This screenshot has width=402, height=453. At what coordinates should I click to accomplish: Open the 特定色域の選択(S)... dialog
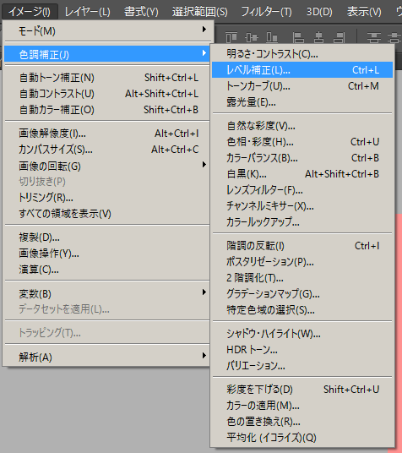pos(302,310)
